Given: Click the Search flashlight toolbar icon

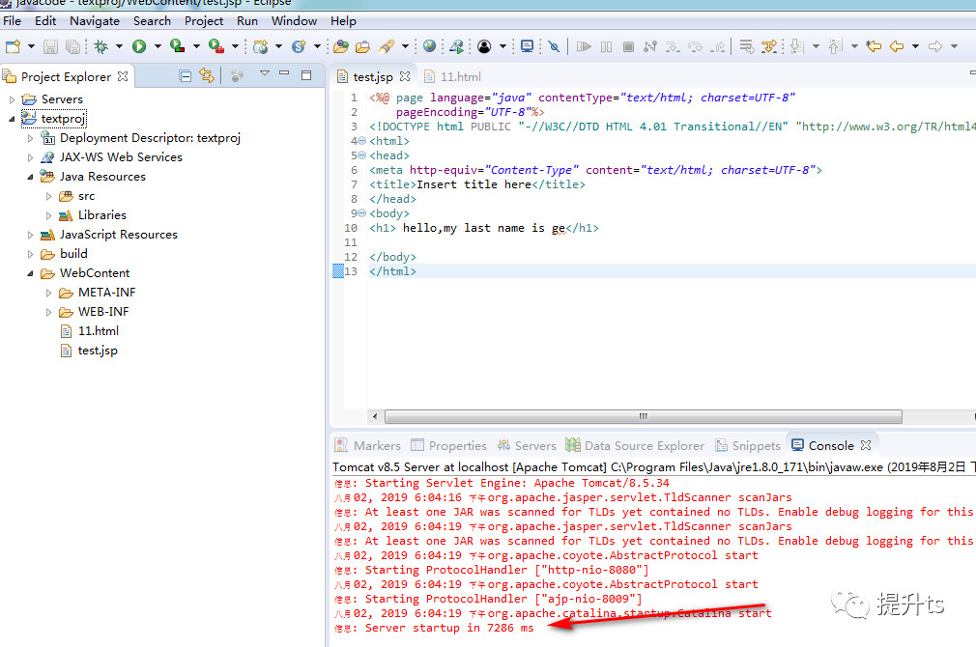Looking at the screenshot, I should coord(387,46).
